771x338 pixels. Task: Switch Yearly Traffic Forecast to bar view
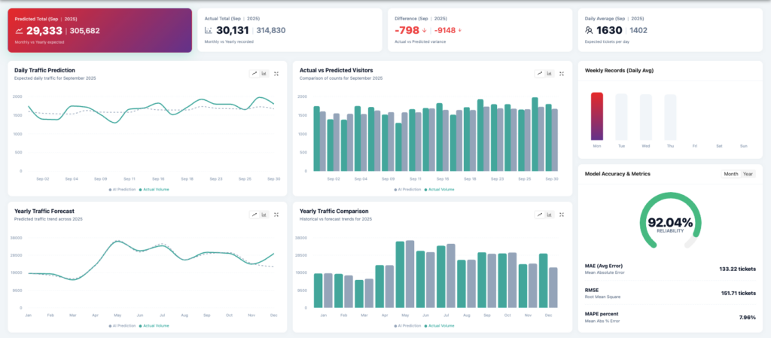(x=264, y=215)
